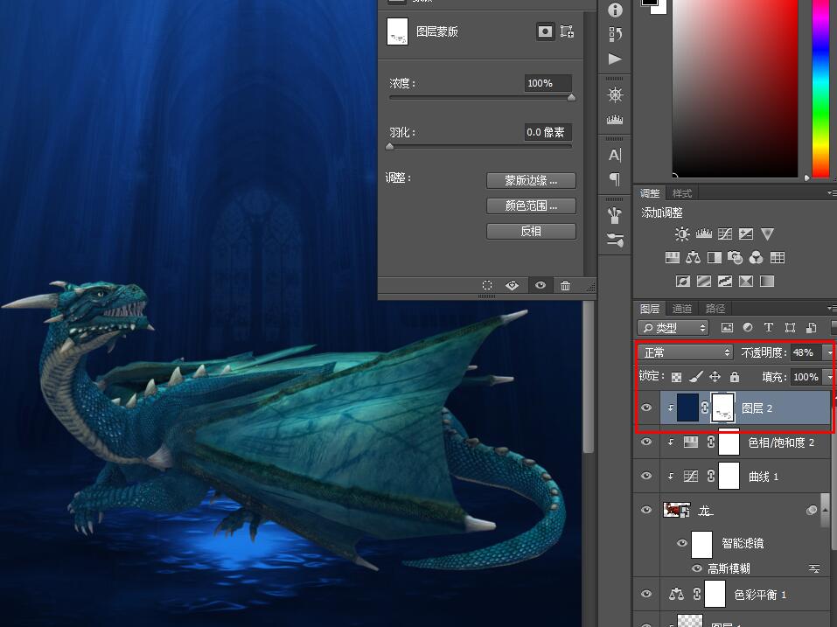Screen dimensions: 837x627
Task: Click the 蒙版边缘 button
Action: 531,180
